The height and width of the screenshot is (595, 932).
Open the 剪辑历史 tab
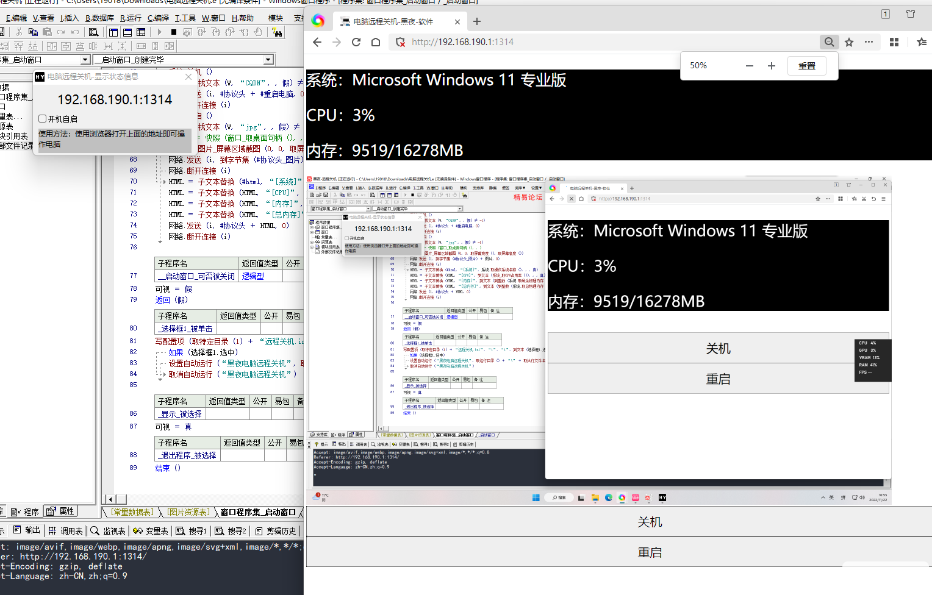(276, 531)
